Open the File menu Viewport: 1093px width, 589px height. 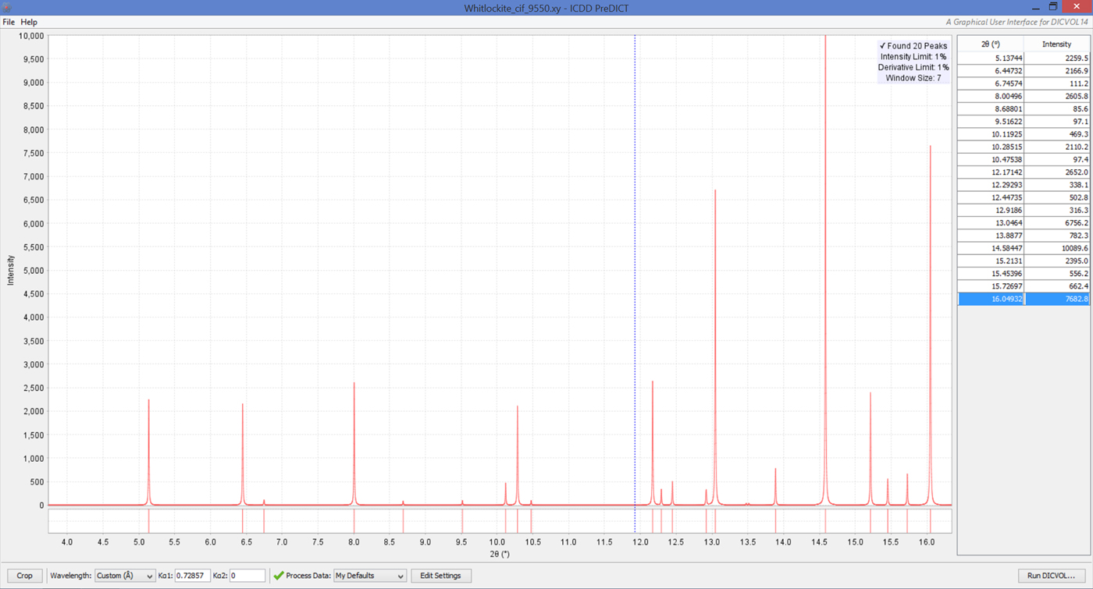pyautogui.click(x=9, y=22)
